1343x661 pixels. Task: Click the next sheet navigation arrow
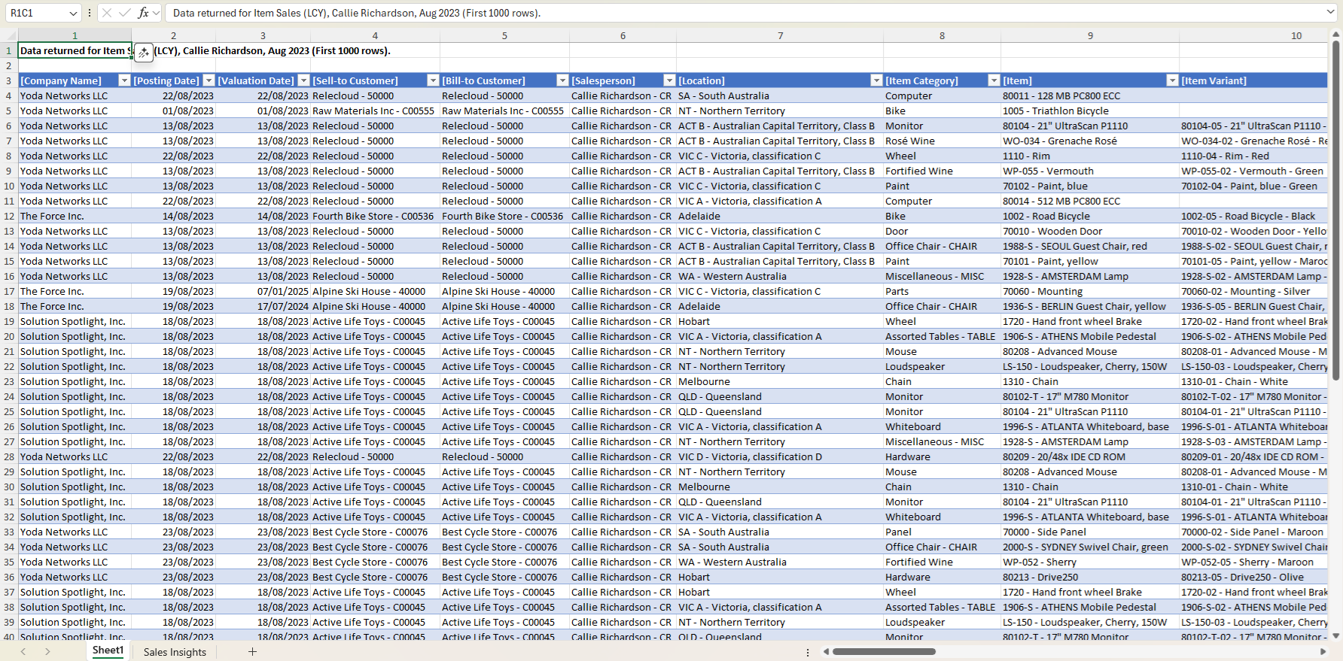pyautogui.click(x=47, y=651)
